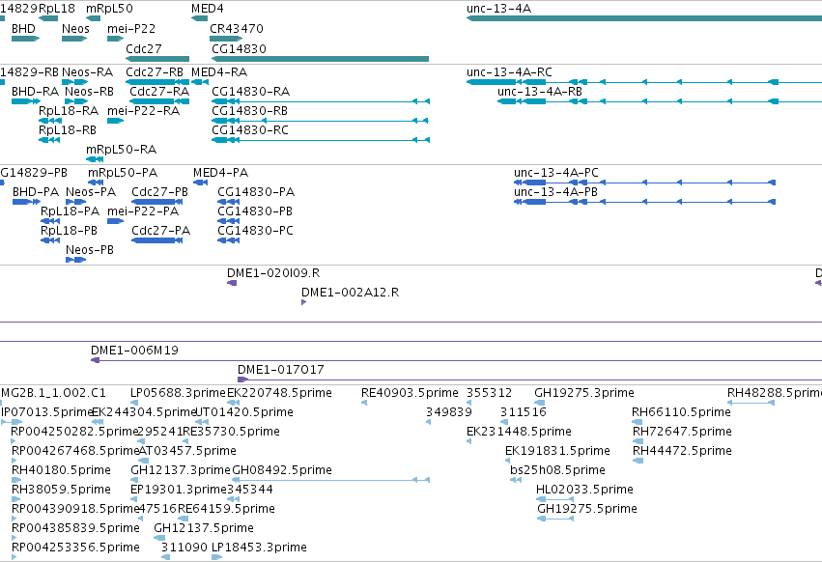Click protein Cdc27-PA

pyautogui.click(x=157, y=240)
